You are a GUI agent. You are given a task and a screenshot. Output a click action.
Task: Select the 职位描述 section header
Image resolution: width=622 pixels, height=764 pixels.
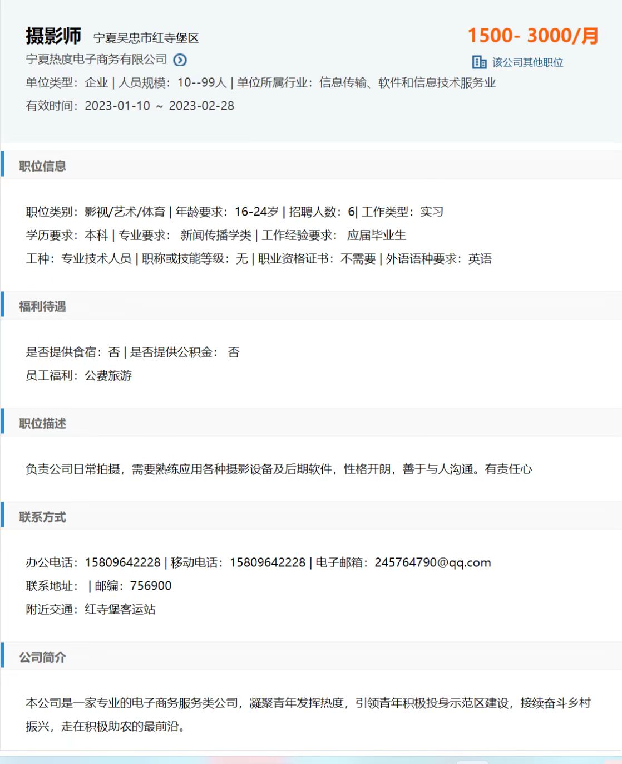(x=43, y=423)
